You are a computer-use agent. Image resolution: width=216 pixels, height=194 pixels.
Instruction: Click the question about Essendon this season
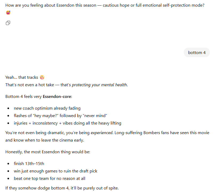pos(105,5)
